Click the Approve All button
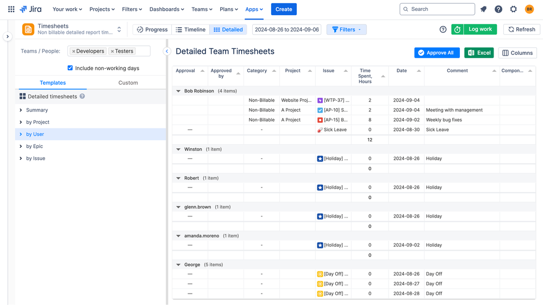This screenshot has width=543, height=305. [x=436, y=53]
